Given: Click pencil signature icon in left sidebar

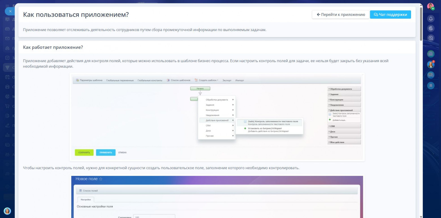Looking at the screenshot, I should [x=7, y=126].
